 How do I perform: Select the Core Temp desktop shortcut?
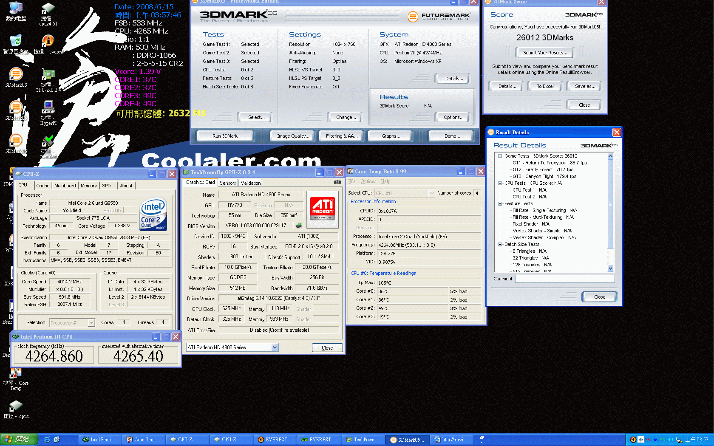[x=16, y=379]
